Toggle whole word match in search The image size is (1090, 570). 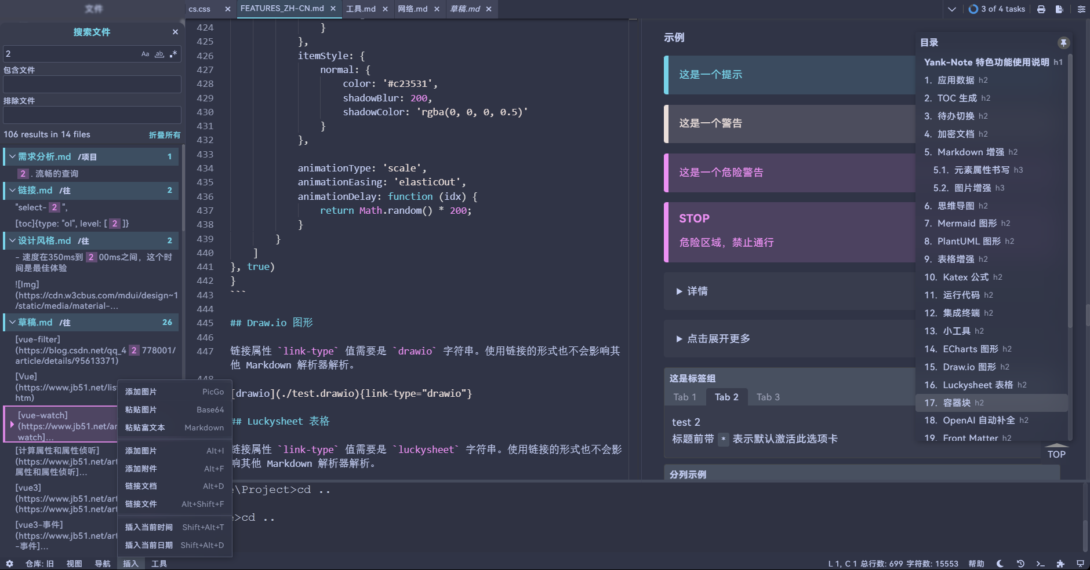click(159, 54)
